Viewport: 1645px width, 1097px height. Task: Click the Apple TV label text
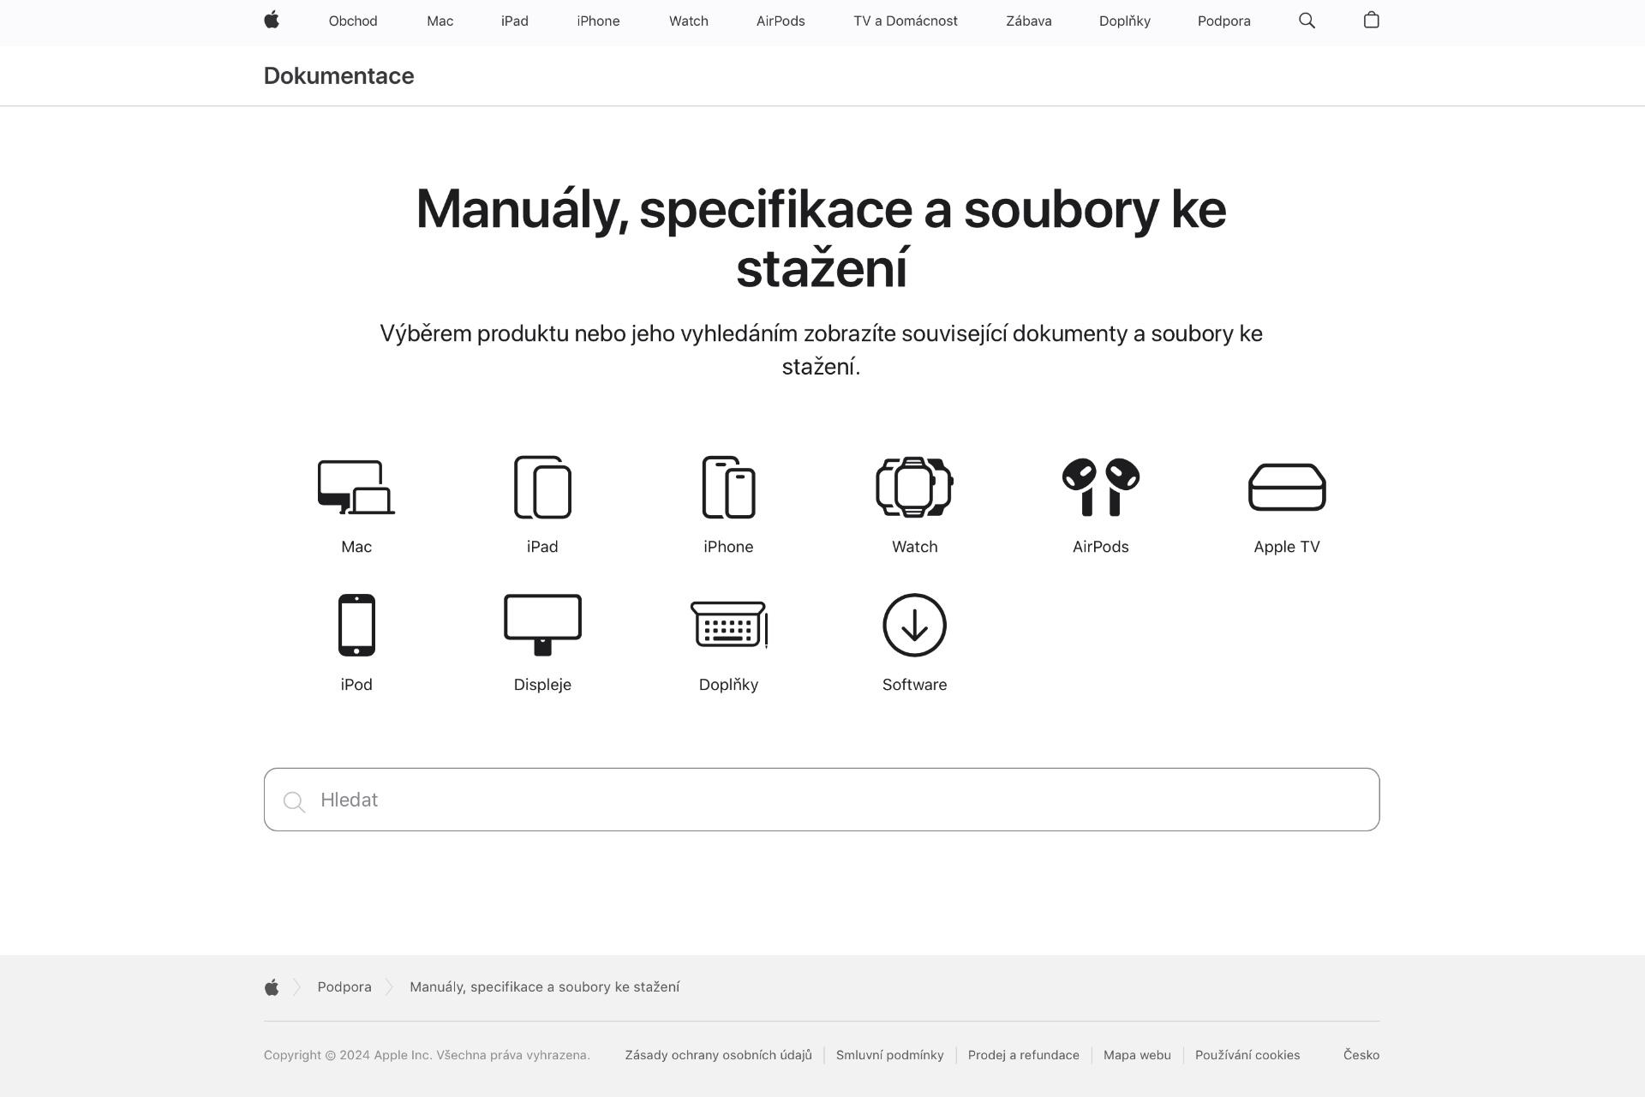click(x=1287, y=547)
